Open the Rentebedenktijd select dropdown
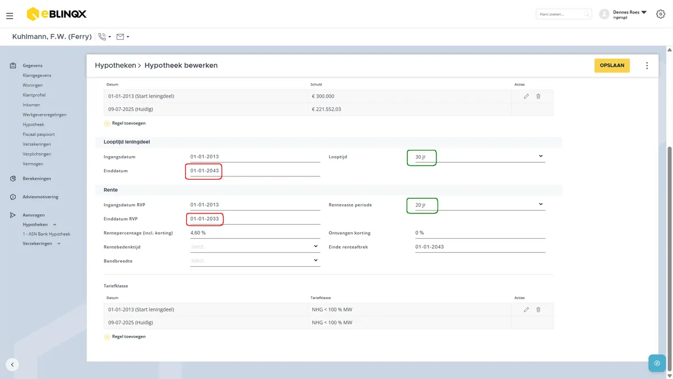The height and width of the screenshot is (379, 673). coord(255,246)
